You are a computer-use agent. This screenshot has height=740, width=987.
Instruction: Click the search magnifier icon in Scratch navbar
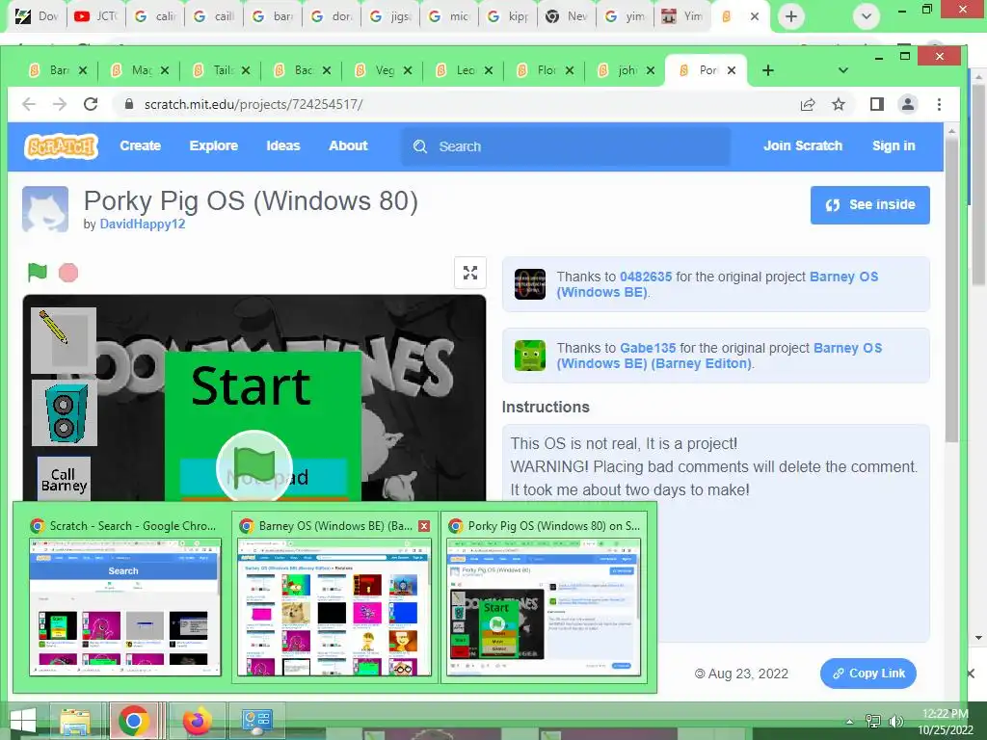coord(420,146)
